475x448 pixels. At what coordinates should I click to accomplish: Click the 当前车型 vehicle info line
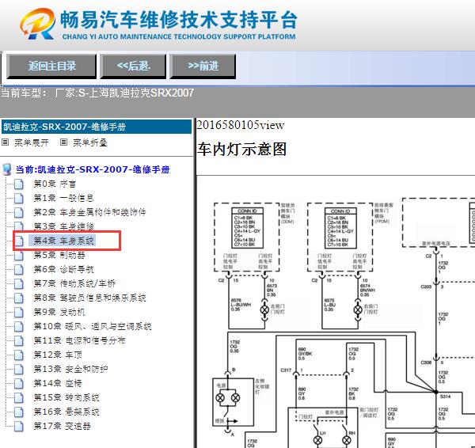pyautogui.click(x=97, y=93)
